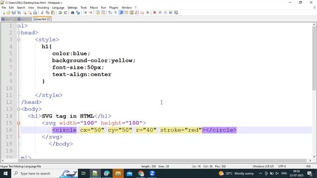
Task: Open the Encoding menu
Action: coord(43,7)
